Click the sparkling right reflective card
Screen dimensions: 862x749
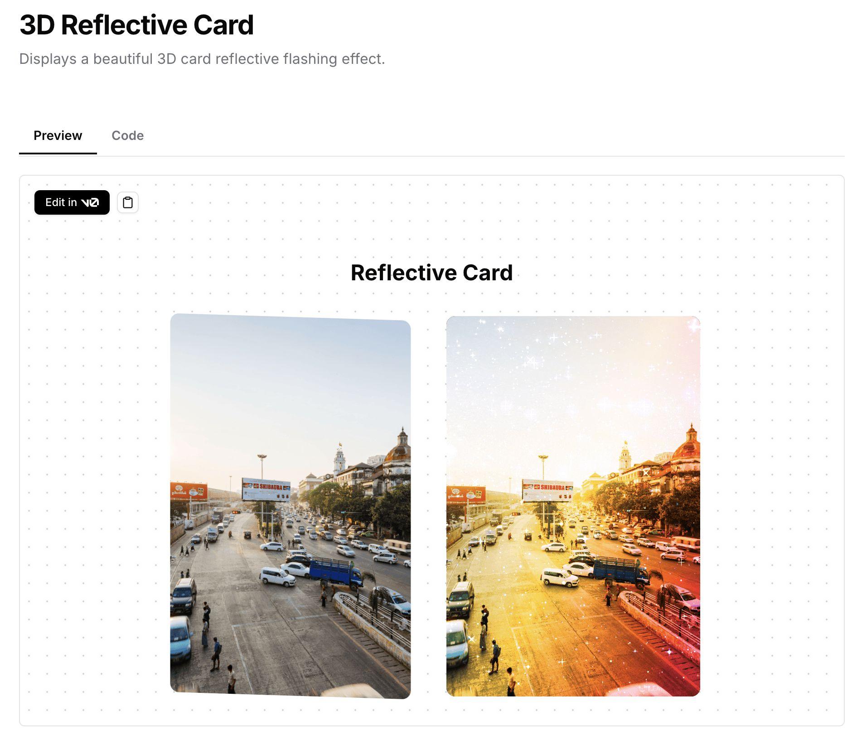(573, 506)
